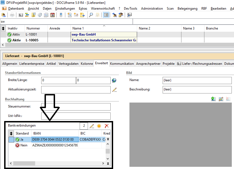This screenshot has height=169, width=234.
Task: Open search with magnifier icon
Action: 91,15
